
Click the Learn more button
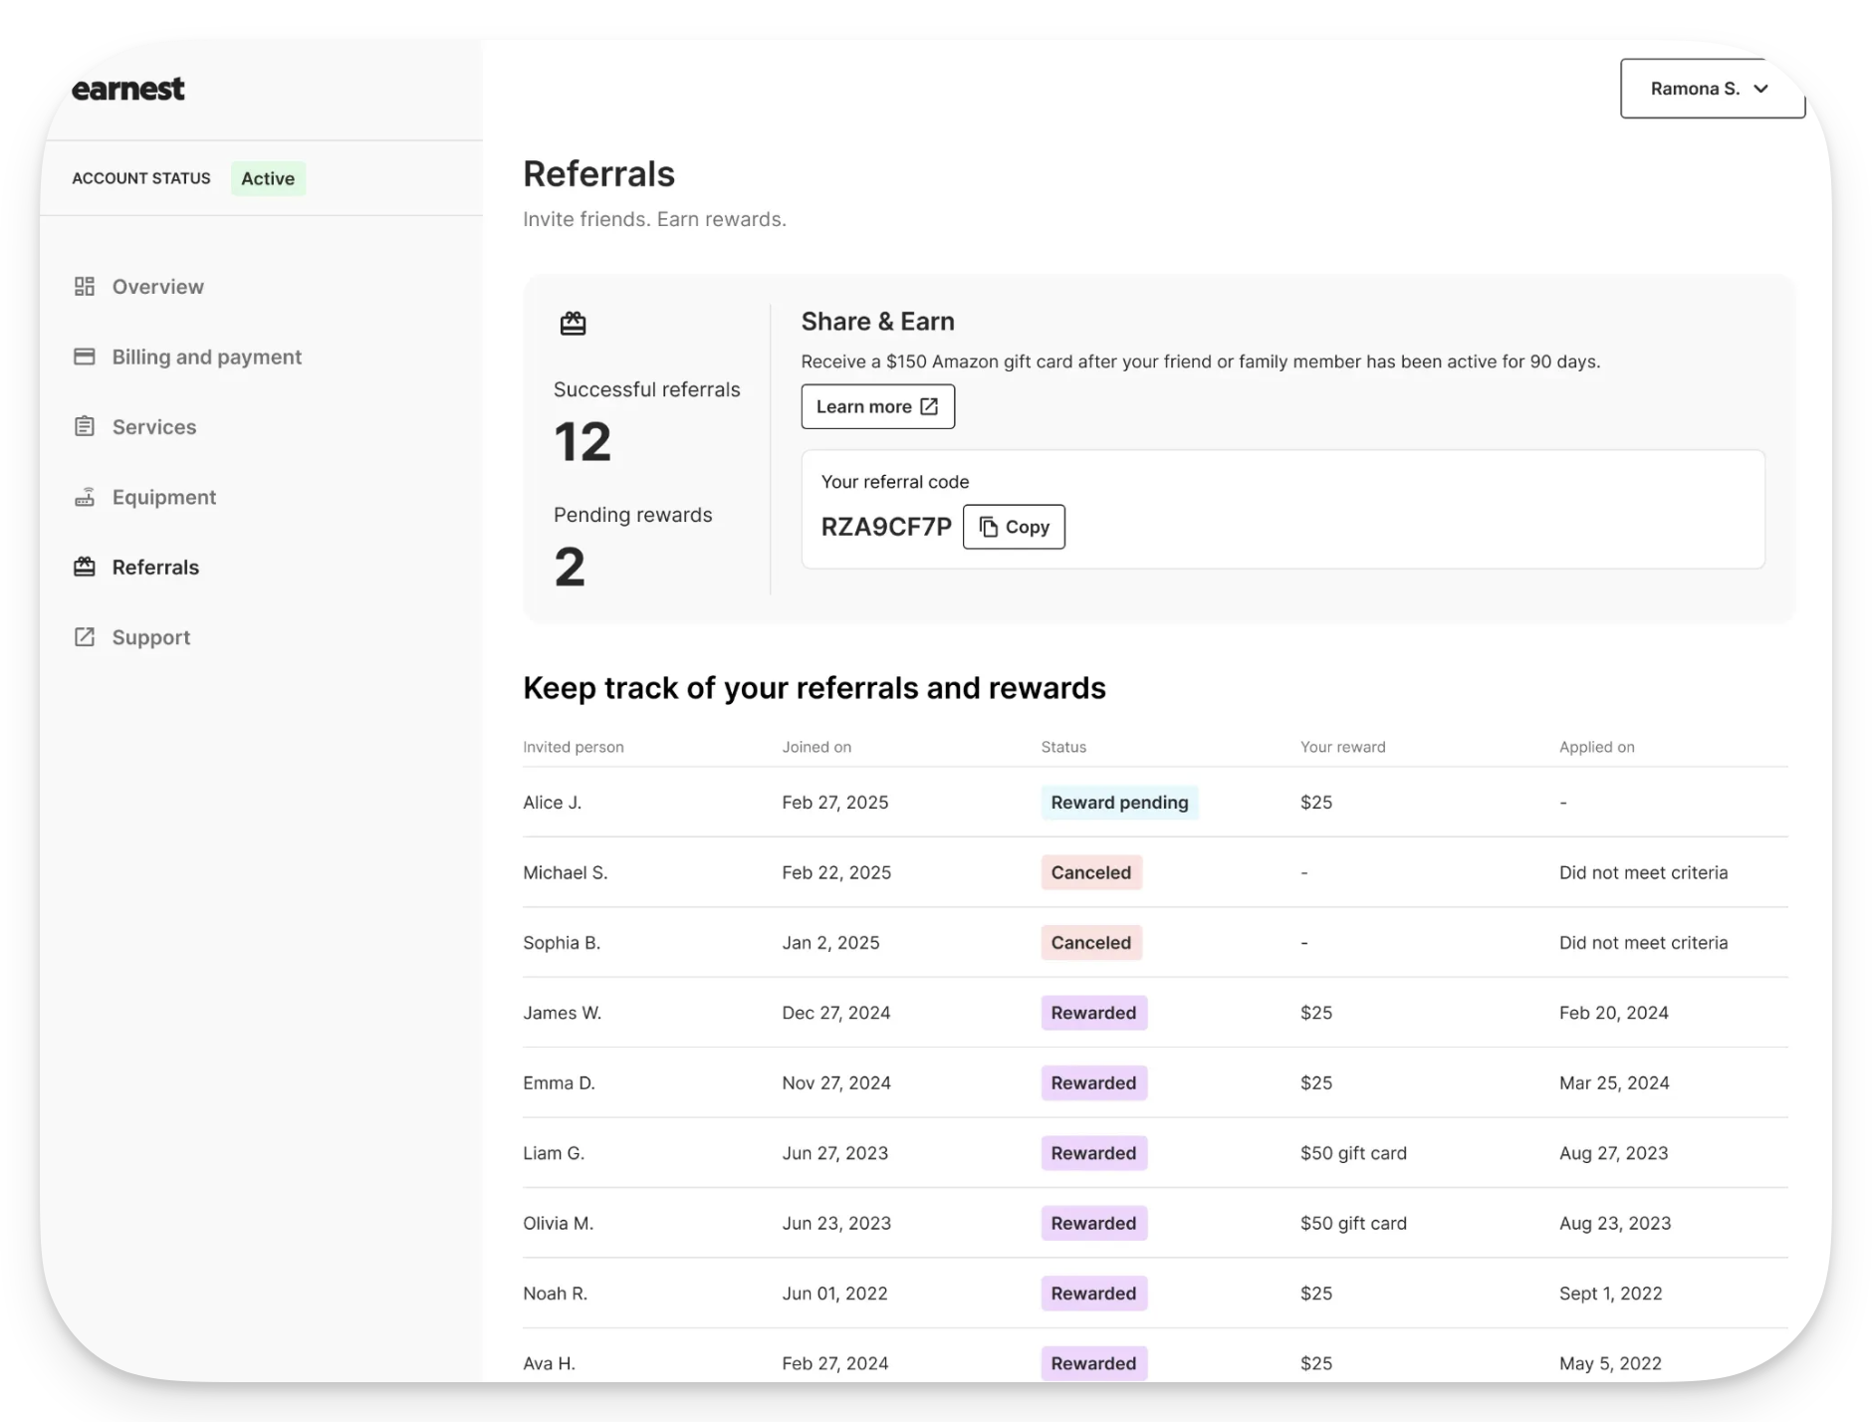[877, 406]
